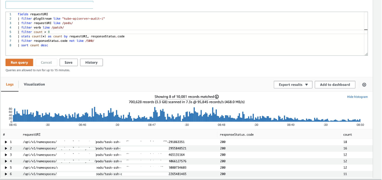Click count value 18 in row 1
This screenshot has height=180, width=382.
click(x=345, y=142)
